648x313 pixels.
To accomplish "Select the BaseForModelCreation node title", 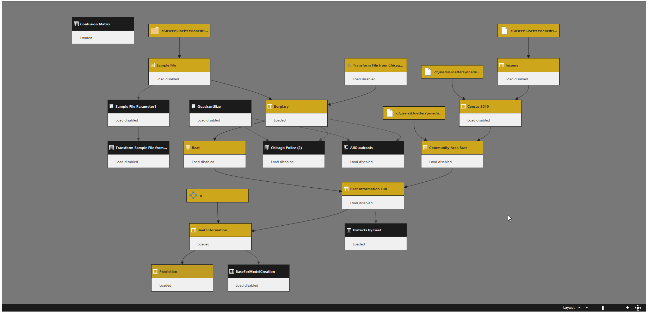I will pyautogui.click(x=255, y=271).
